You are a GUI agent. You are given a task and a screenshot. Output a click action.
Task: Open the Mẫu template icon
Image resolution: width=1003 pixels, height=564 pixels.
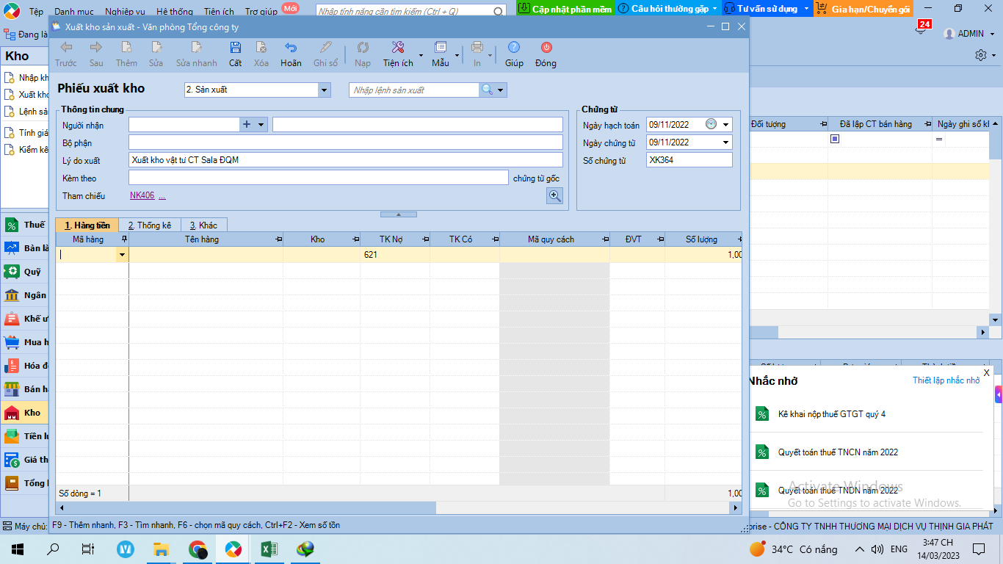pos(441,48)
